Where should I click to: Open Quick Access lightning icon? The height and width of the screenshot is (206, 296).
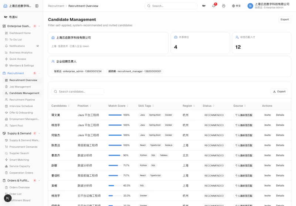tap(6, 59)
